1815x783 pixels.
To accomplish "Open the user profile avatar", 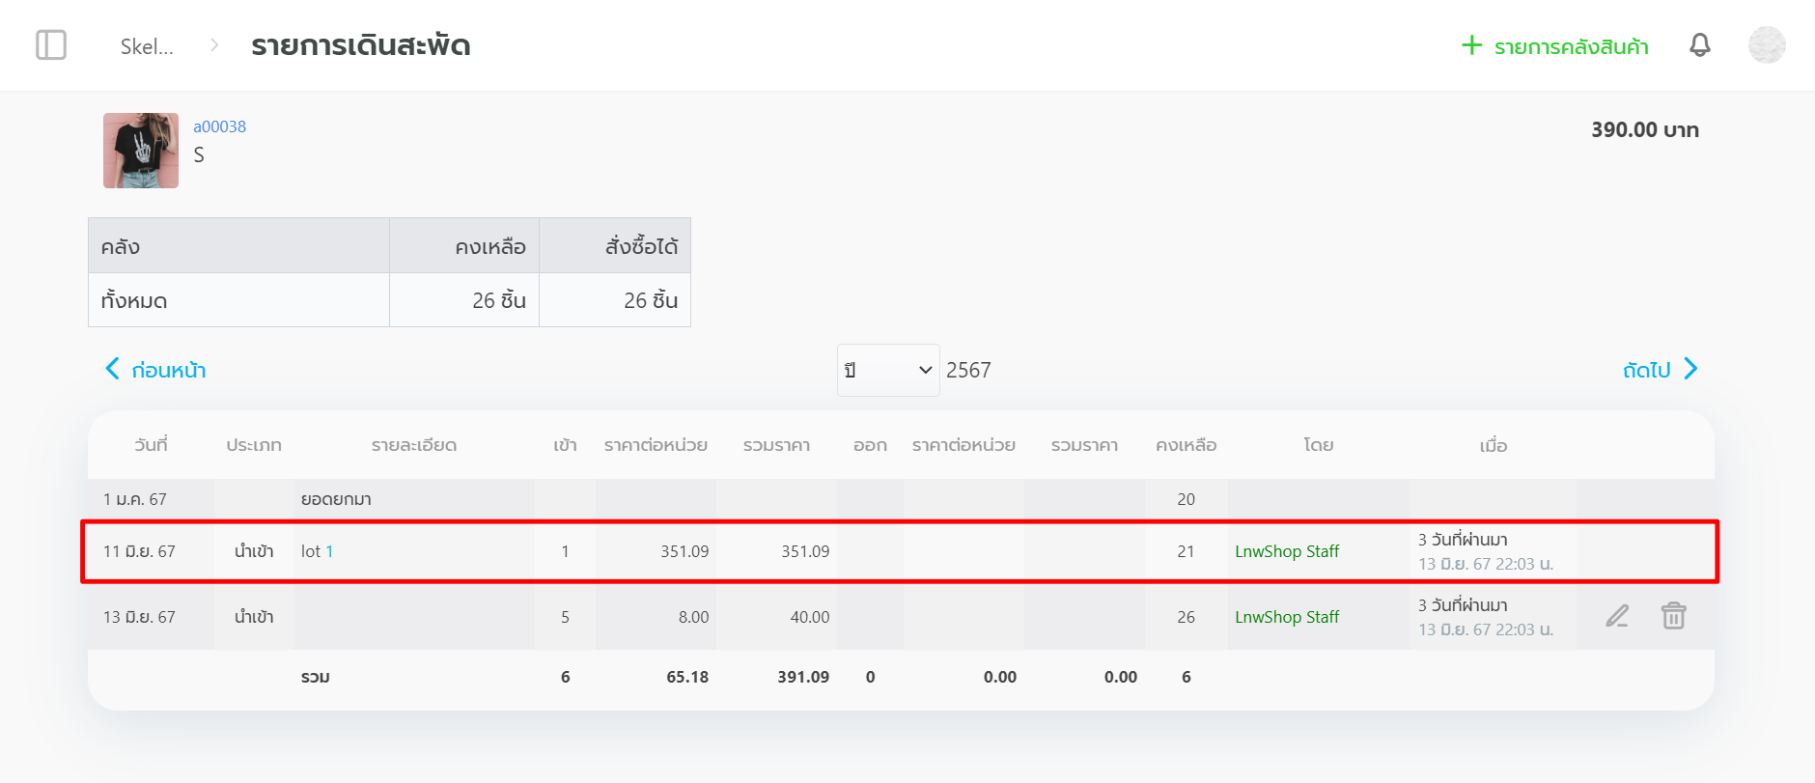I will [x=1766, y=45].
